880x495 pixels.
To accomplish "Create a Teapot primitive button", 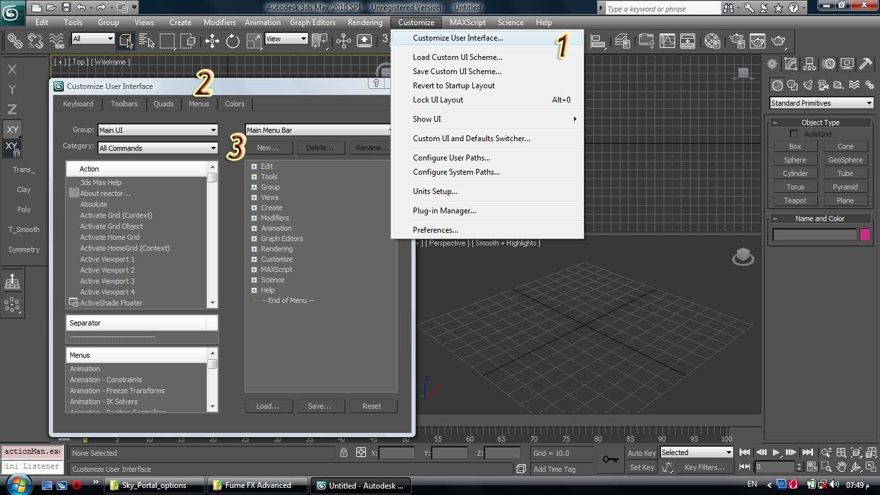I will coord(795,200).
